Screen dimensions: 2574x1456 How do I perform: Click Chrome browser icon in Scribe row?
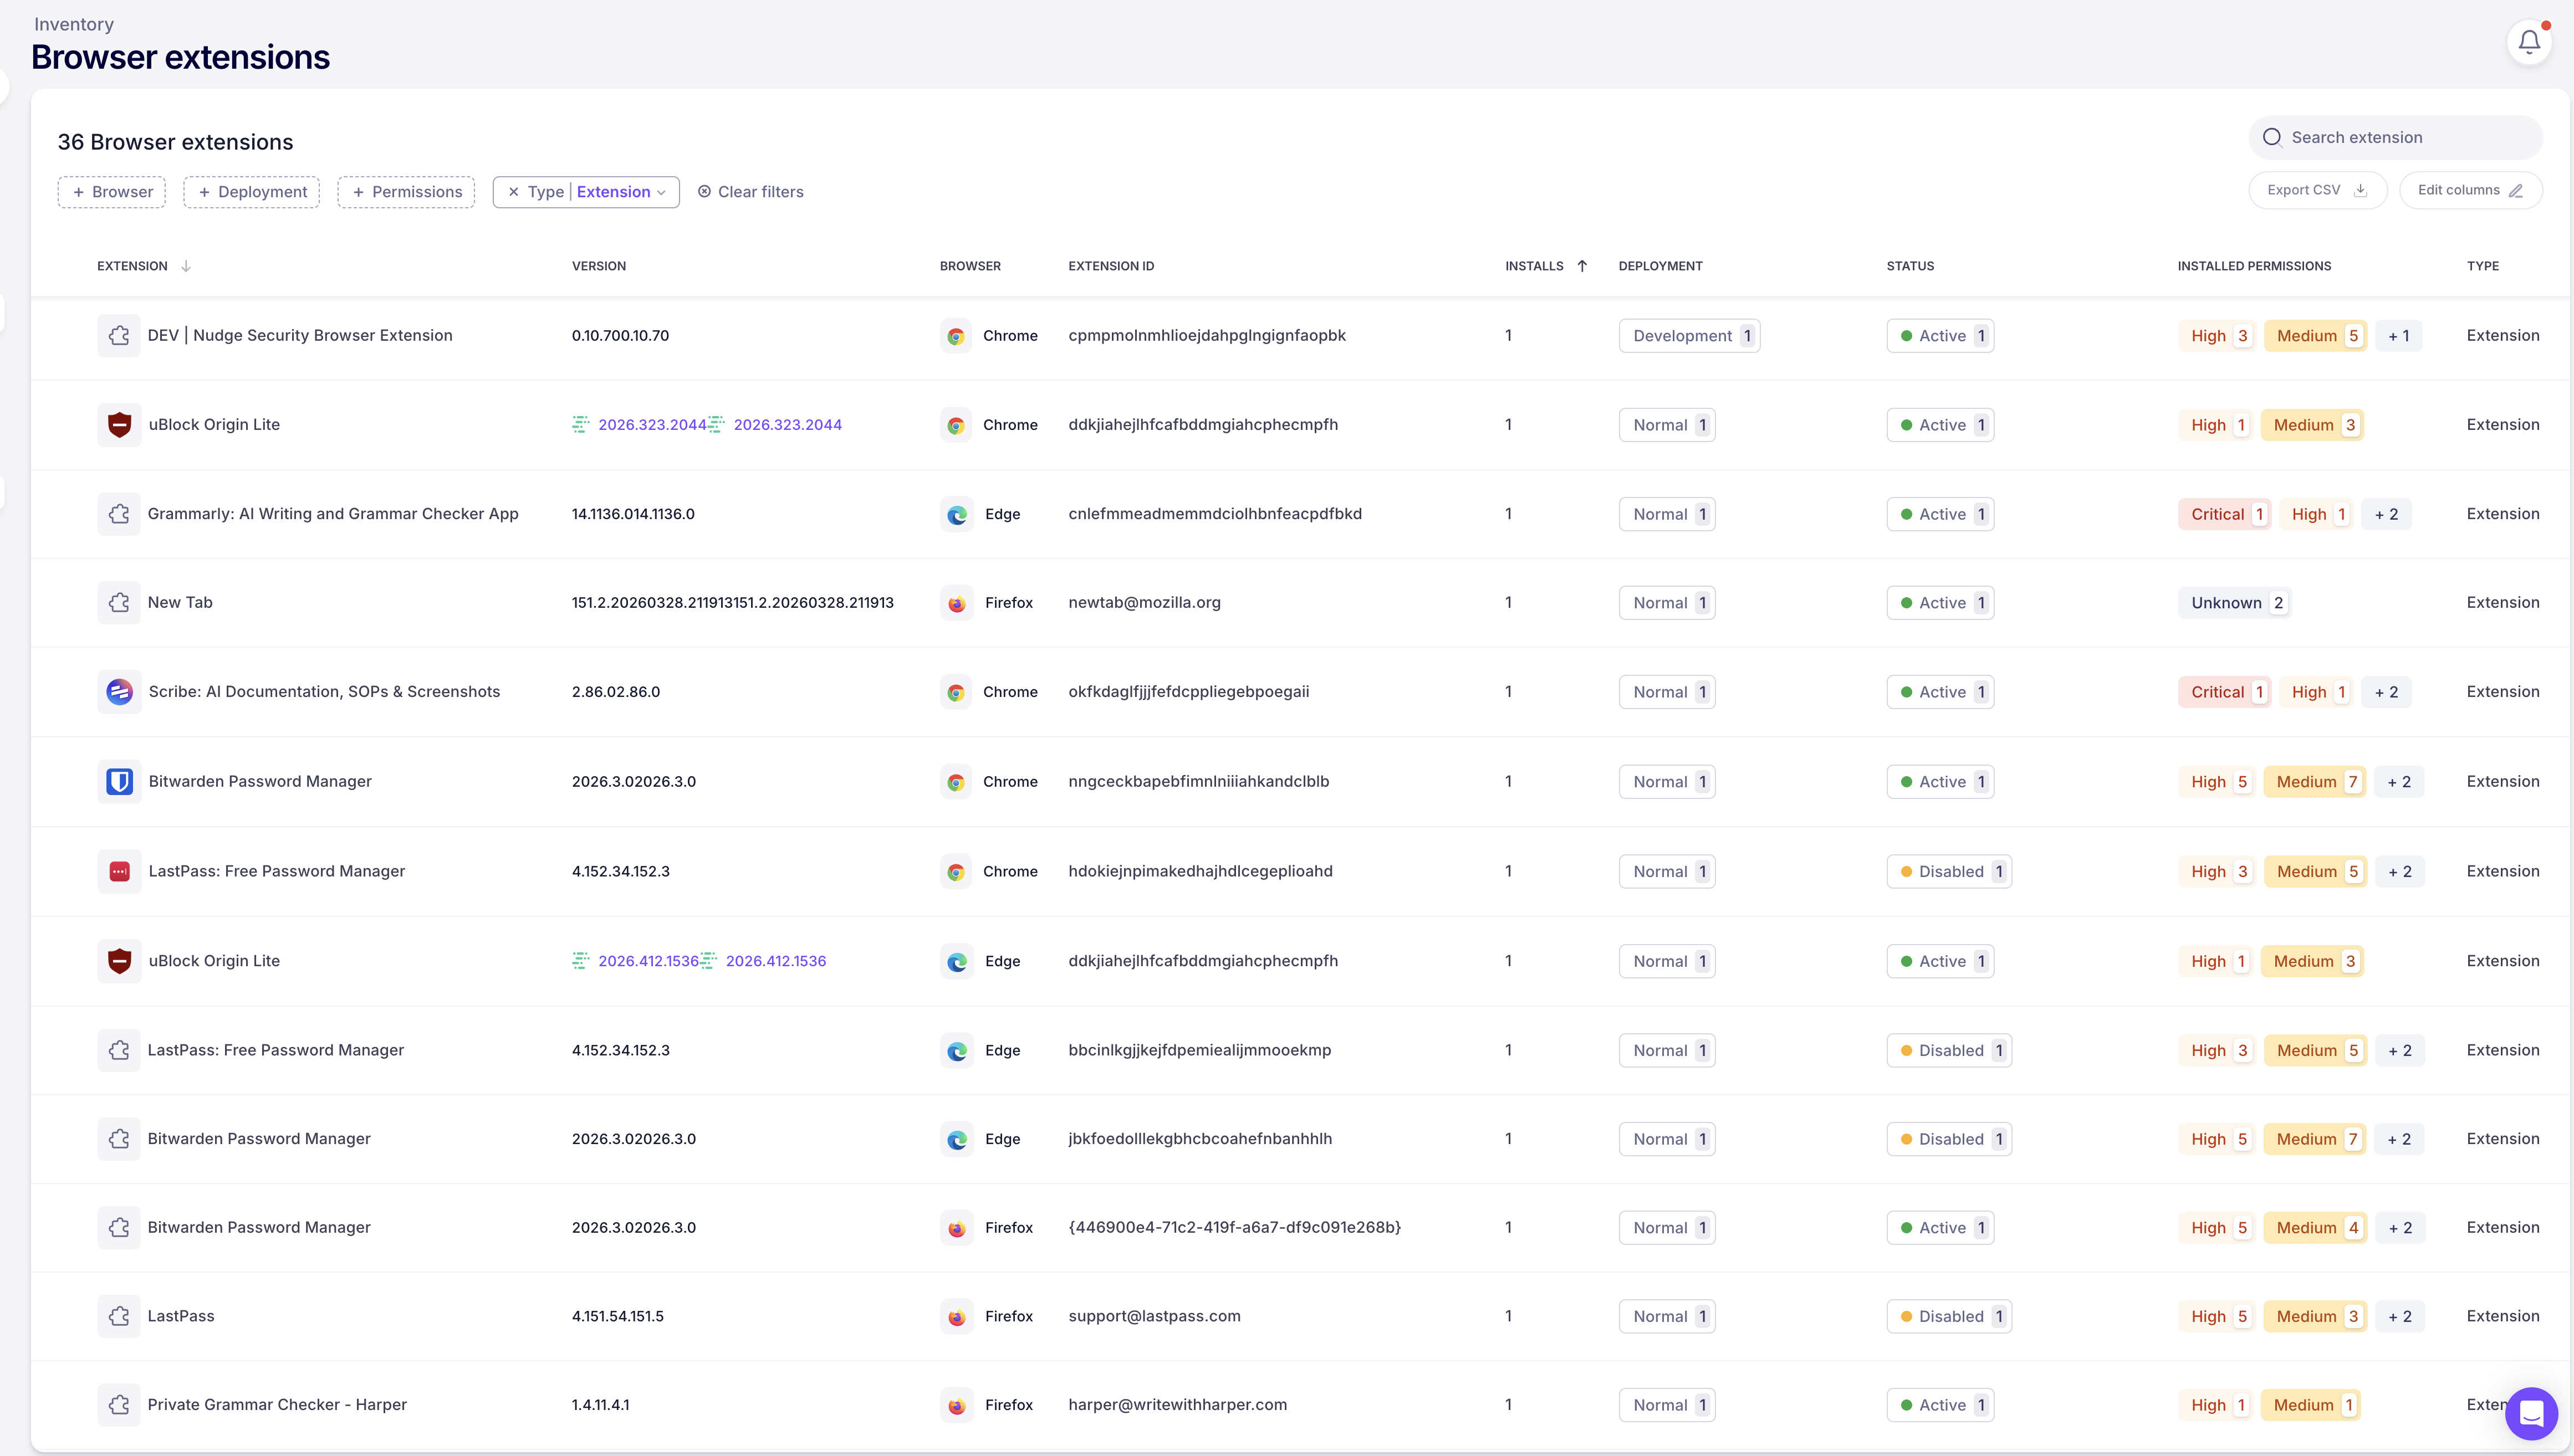956,692
